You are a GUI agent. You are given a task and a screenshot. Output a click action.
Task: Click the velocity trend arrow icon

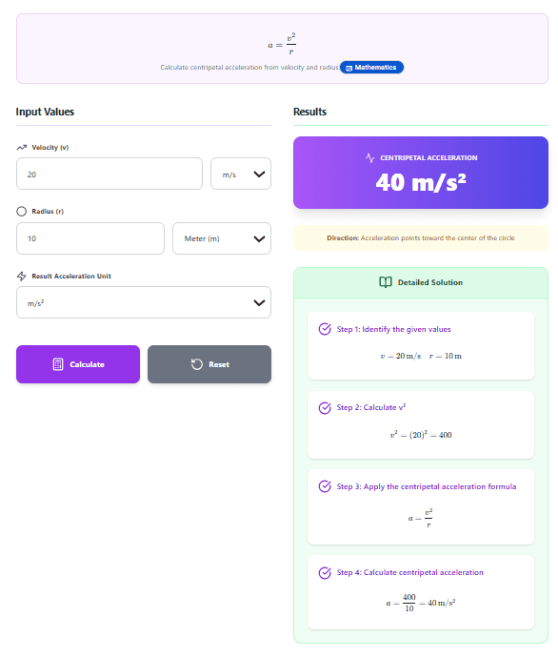[21, 147]
